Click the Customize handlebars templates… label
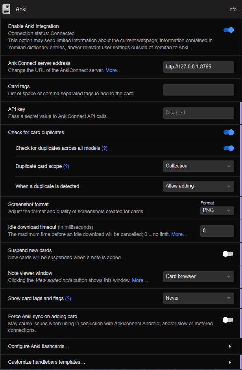 pos(47,362)
